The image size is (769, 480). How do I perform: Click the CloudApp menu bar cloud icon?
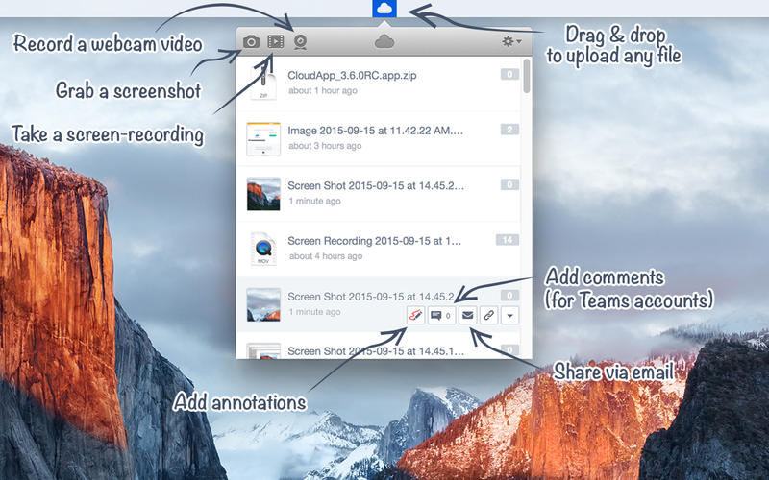(384, 10)
